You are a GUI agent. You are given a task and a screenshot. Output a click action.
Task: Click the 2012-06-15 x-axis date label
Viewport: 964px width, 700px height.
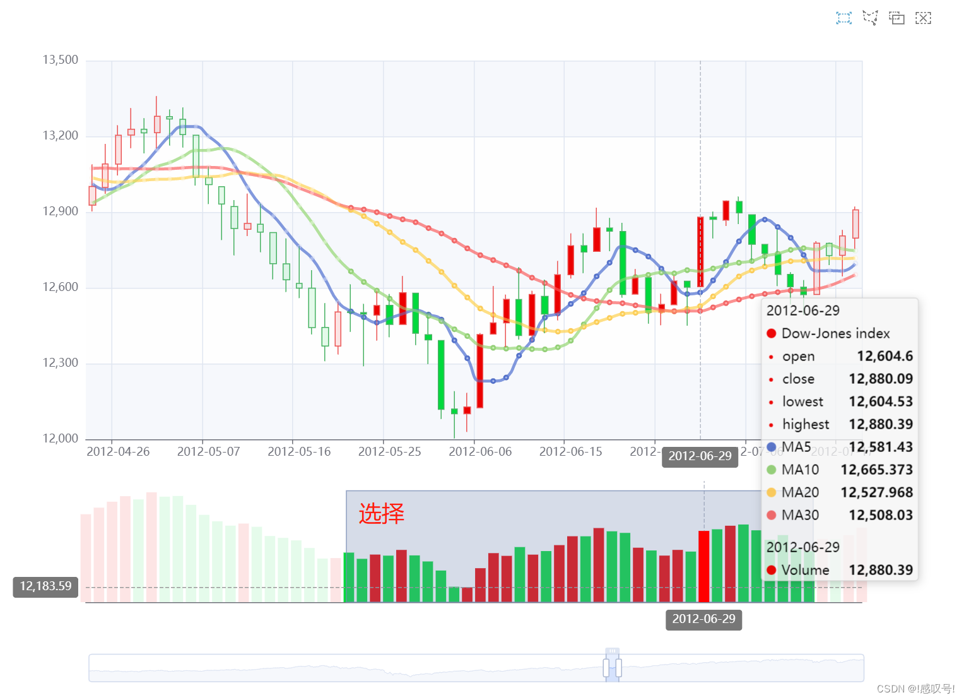point(571,451)
